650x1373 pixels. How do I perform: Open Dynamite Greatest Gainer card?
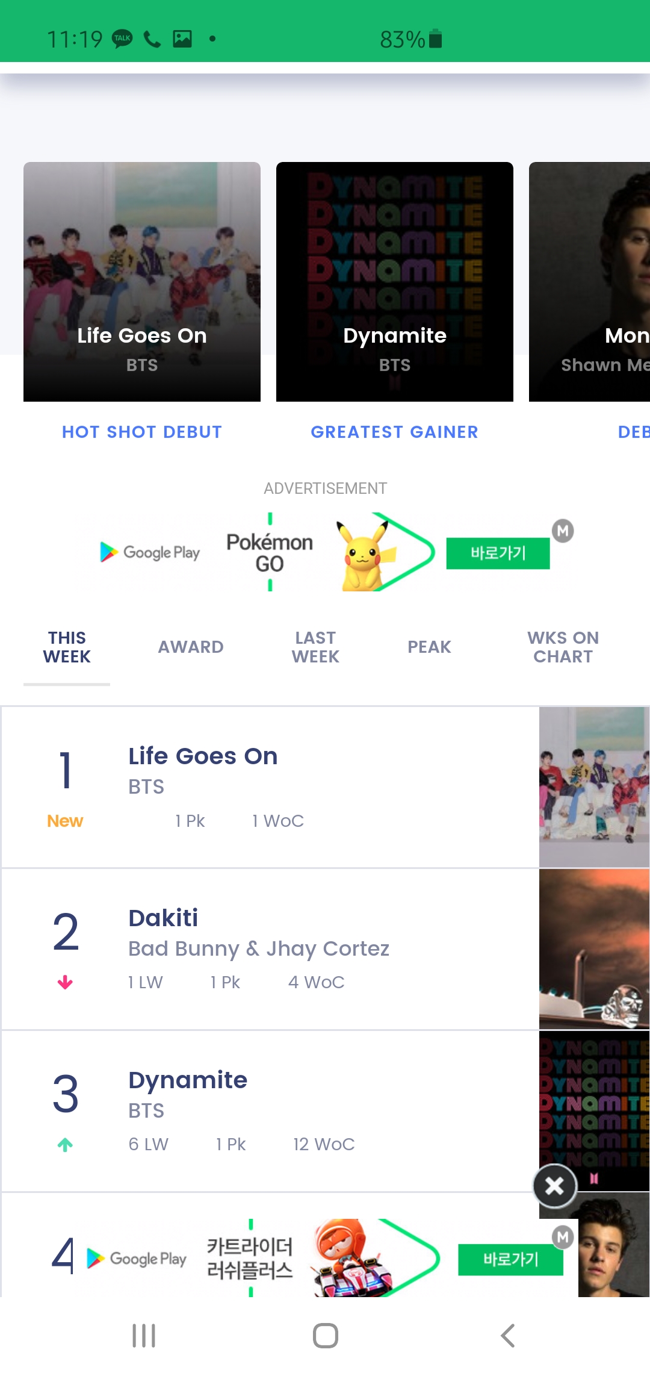pos(395,281)
